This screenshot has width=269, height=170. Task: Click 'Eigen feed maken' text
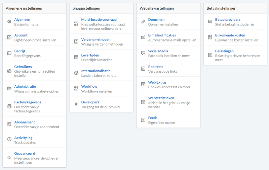pyautogui.click(x=162, y=123)
